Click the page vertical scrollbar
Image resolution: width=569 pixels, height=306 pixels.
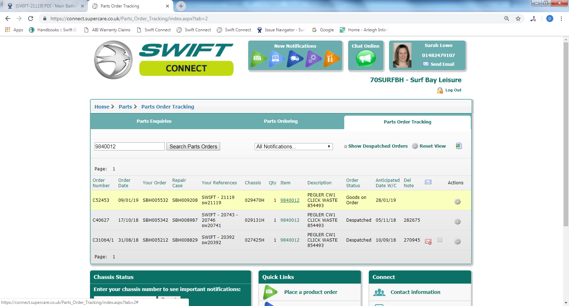pos(566,142)
